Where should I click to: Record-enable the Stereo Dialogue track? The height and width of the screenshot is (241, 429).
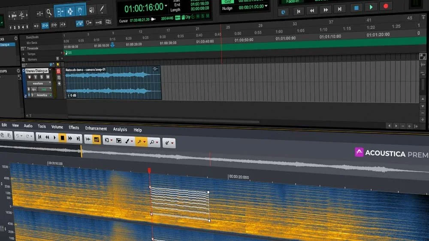pos(29,77)
